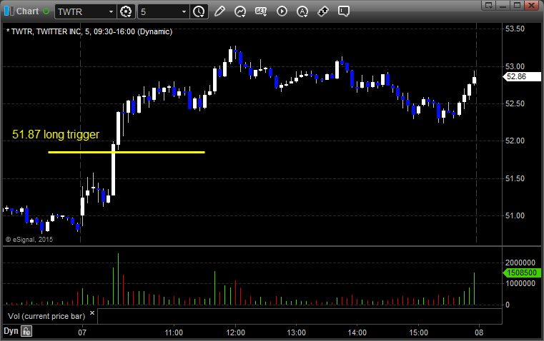
Task: Click the 51.00 price axis label
Action: point(515,215)
